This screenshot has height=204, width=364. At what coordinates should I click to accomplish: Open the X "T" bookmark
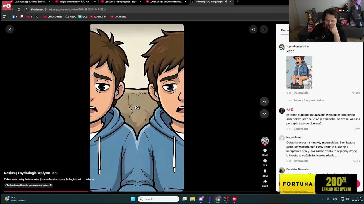[x=38, y=17]
